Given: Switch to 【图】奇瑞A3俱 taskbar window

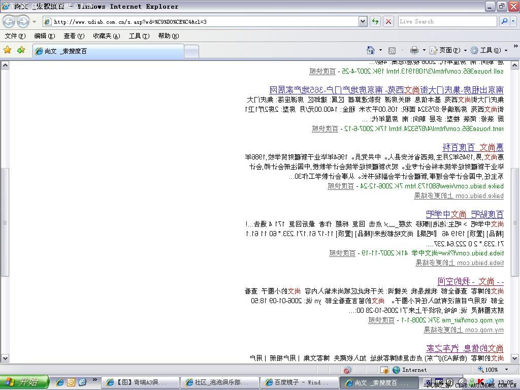Looking at the screenshot, I should [140, 382].
